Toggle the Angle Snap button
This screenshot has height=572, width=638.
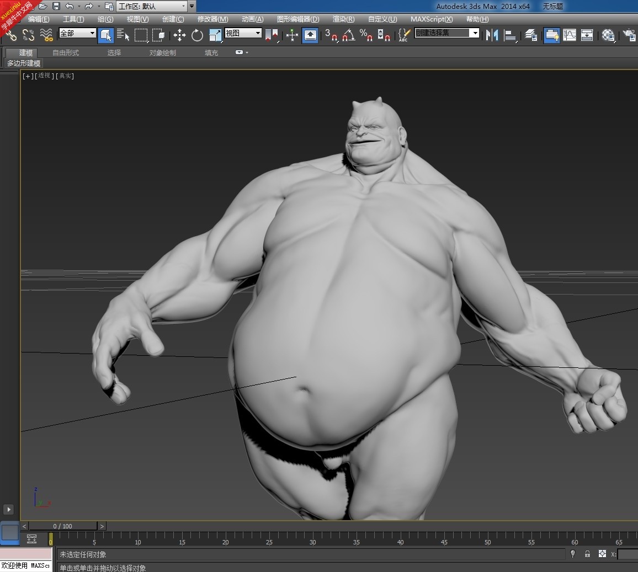(349, 35)
